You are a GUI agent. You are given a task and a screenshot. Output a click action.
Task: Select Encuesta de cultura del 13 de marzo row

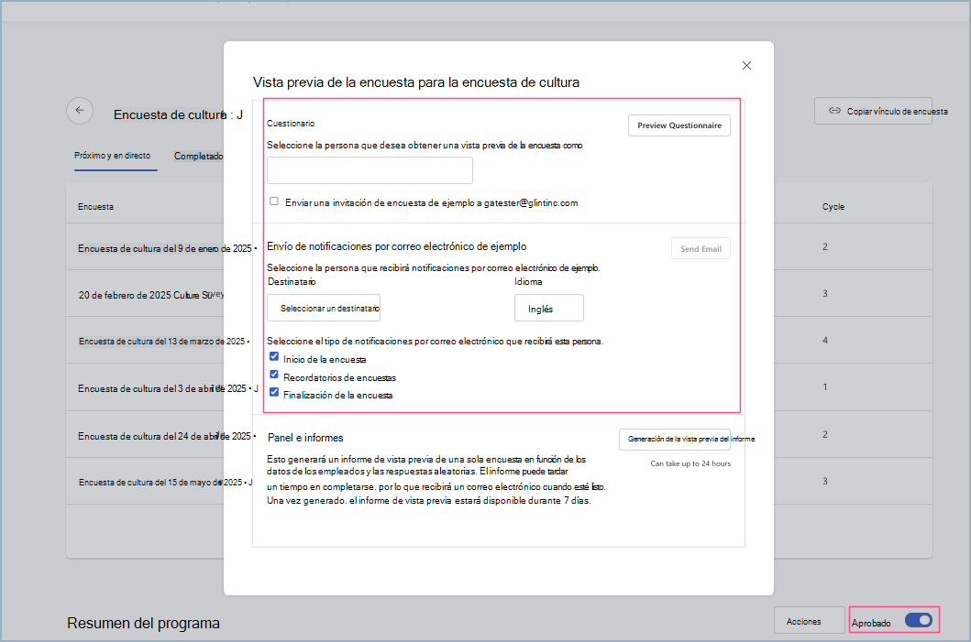coord(499,341)
